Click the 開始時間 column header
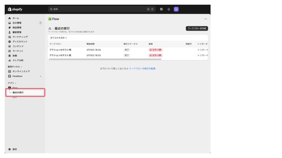The height and width of the screenshot is (158, 282). (90, 44)
